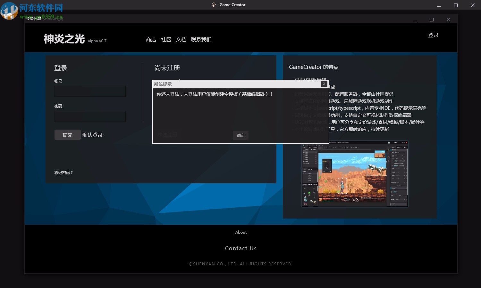Viewport: 481px width, 288px height.
Task: Click into the 帐号 account field
Action: coord(90,91)
